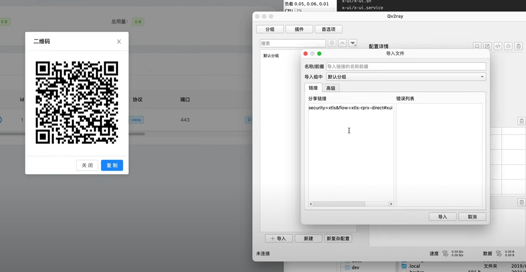Click the edit configuration pencil icon
The height and width of the screenshot is (272, 526).
coord(487,46)
